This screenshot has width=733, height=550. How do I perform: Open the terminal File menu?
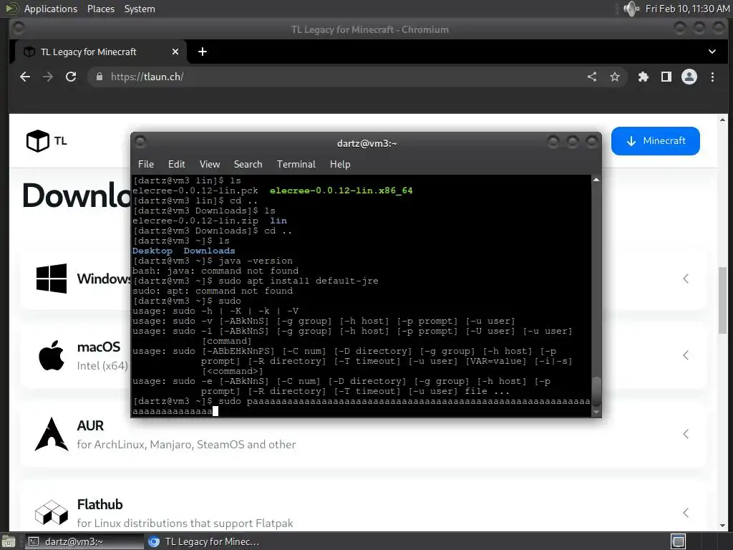tap(146, 164)
